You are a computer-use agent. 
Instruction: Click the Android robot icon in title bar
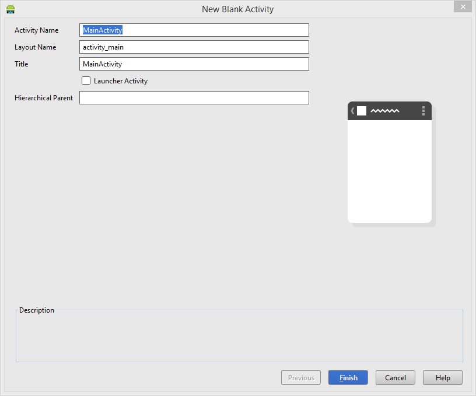point(10,9)
